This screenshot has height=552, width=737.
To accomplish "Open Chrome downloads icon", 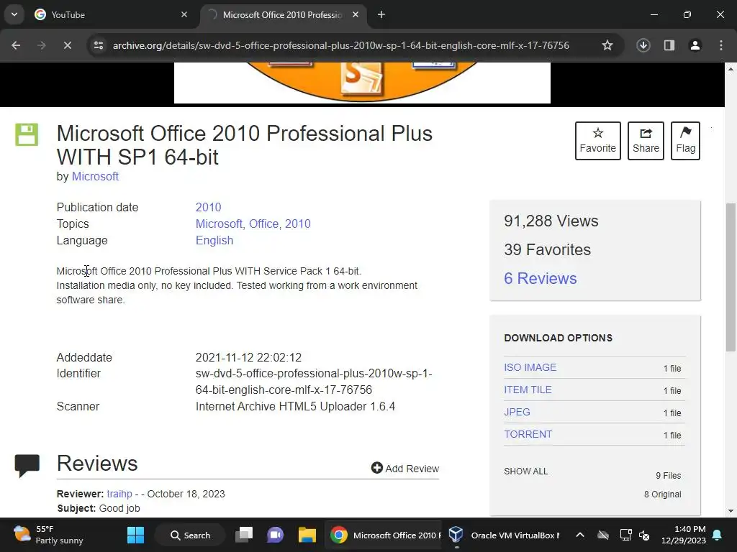I will pyautogui.click(x=643, y=45).
